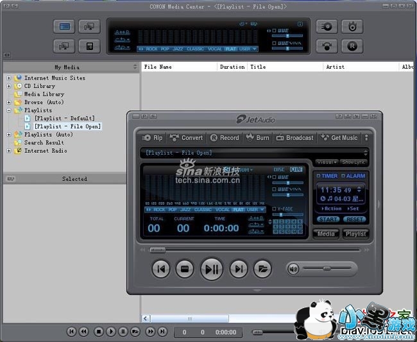Viewport: 417px width, 342px height.
Task: Enable BBE checkbox in JetAudio
Action: [274, 177]
